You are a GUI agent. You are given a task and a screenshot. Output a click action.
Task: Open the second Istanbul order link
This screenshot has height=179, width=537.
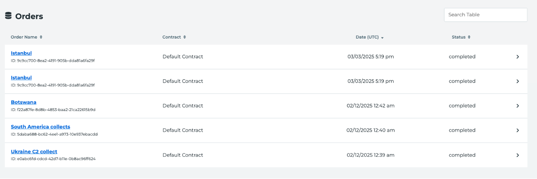(21, 78)
